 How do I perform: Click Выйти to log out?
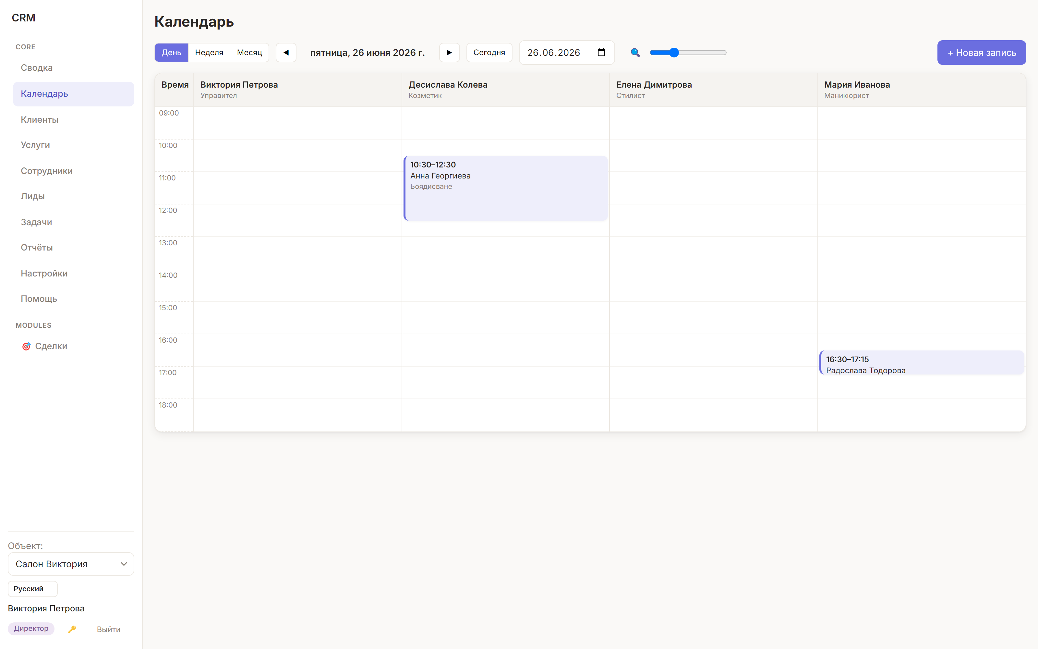pyautogui.click(x=109, y=629)
